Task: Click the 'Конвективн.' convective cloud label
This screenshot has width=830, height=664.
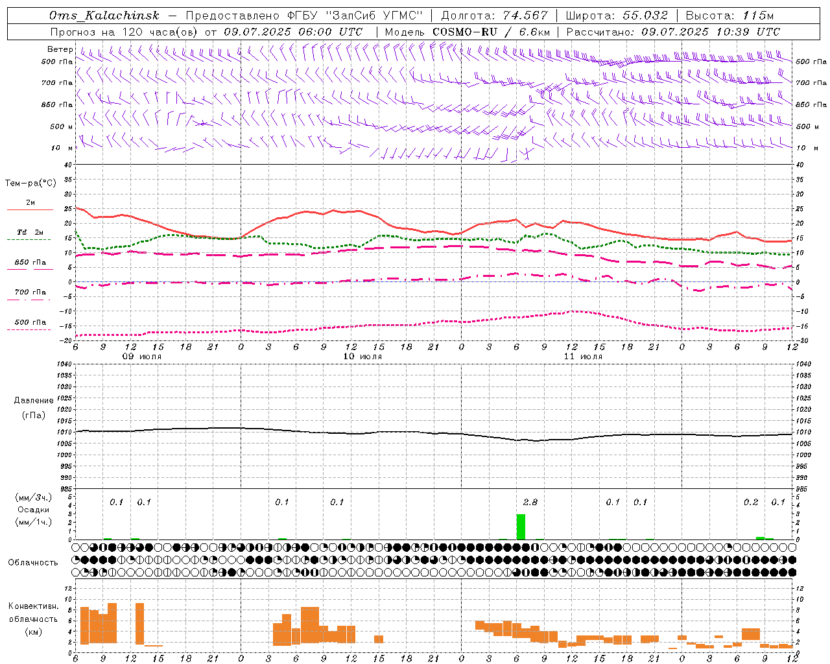Action: click(x=34, y=606)
